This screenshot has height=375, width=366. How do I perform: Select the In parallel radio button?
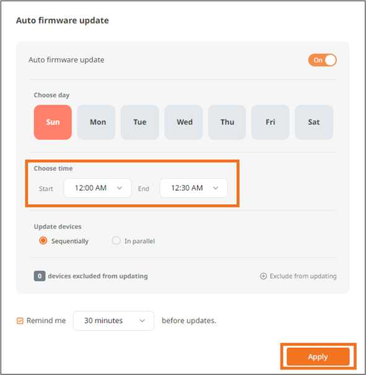point(116,241)
